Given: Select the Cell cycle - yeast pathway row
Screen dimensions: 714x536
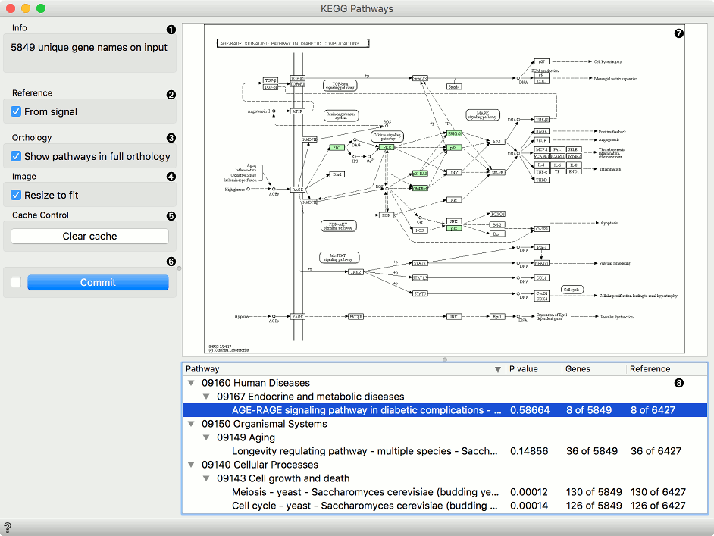Looking at the screenshot, I should point(445,506).
